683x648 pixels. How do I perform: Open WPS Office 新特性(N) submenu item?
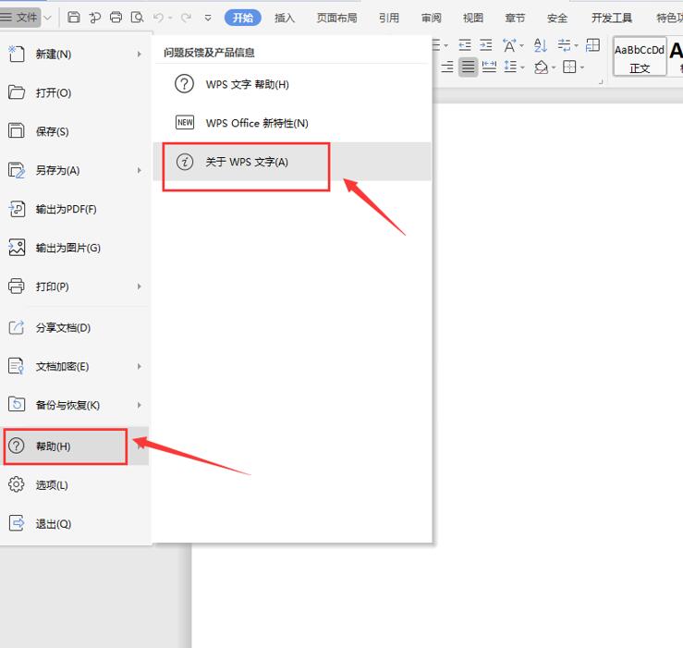(x=292, y=123)
